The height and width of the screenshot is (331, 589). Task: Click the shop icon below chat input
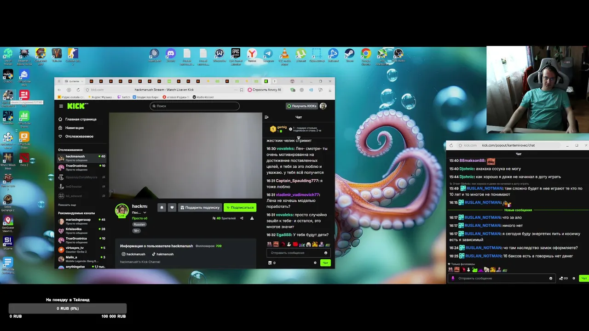tap(270, 263)
